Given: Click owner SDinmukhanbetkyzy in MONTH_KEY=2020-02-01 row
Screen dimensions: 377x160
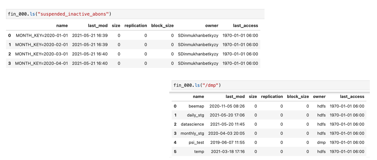Looking at the screenshot, I should (198, 45).
